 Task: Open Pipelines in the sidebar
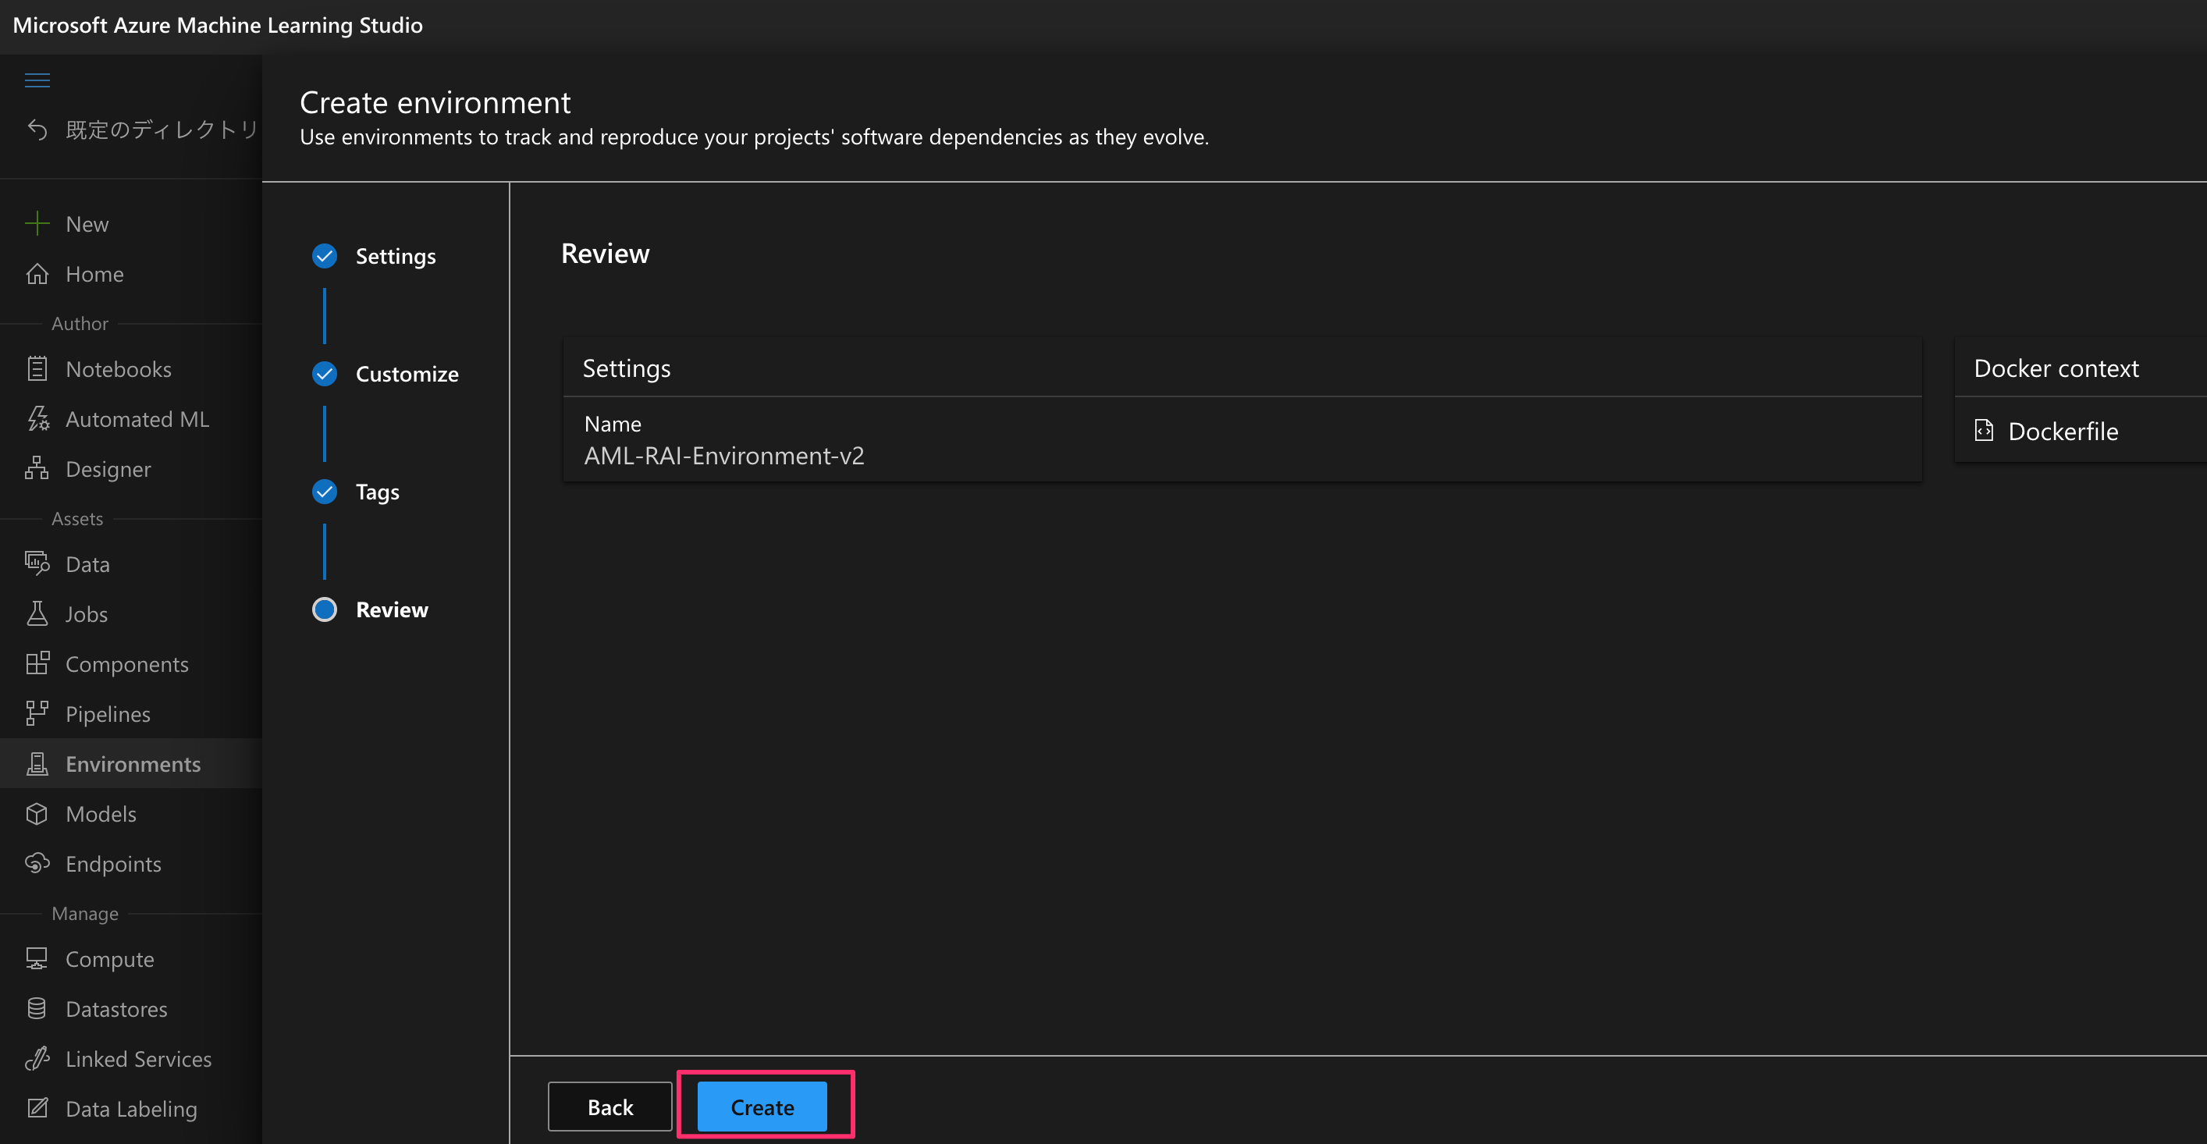click(x=108, y=714)
